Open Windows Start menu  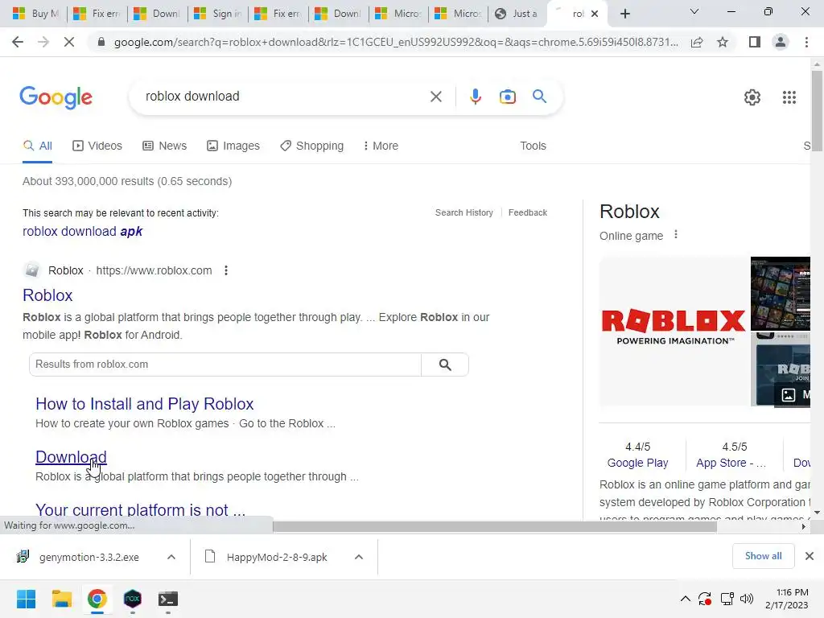26,599
